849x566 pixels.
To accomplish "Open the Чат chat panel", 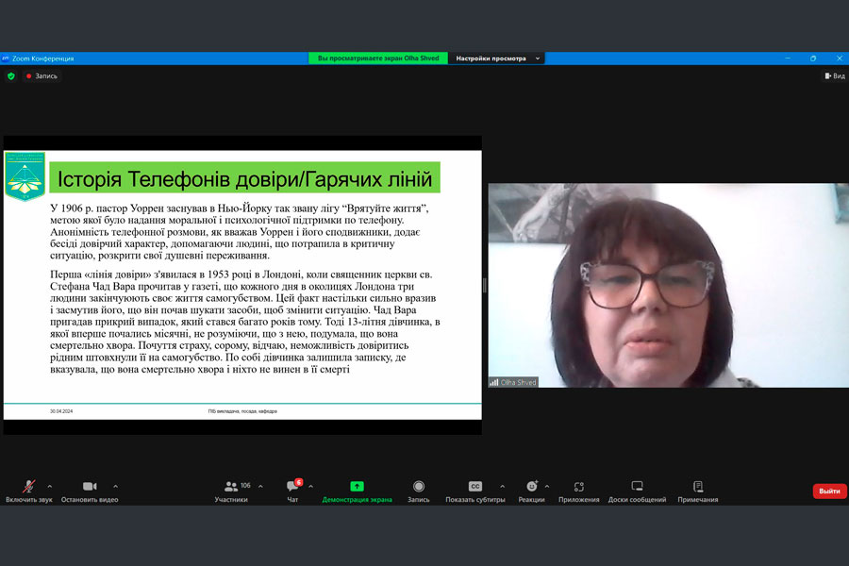I will 293,491.
